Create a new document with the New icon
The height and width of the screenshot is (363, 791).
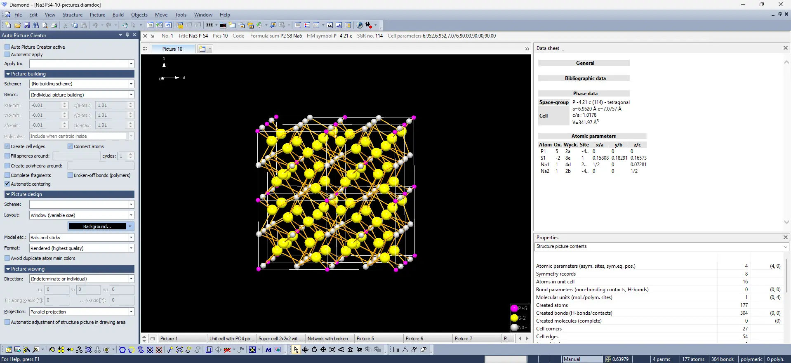point(8,25)
